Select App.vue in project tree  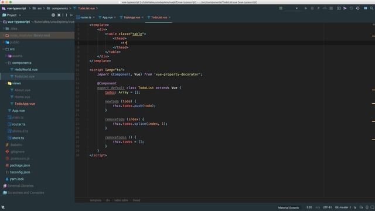point(18,111)
